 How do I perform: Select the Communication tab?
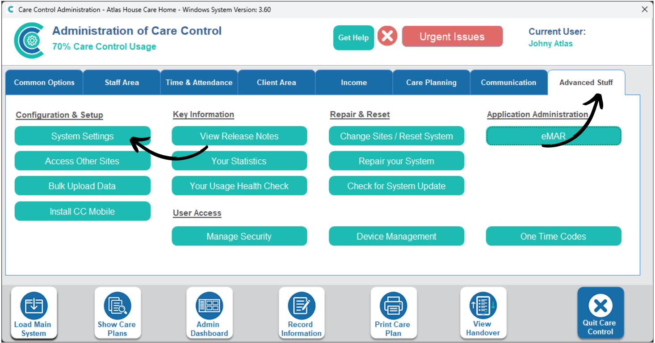(x=508, y=83)
